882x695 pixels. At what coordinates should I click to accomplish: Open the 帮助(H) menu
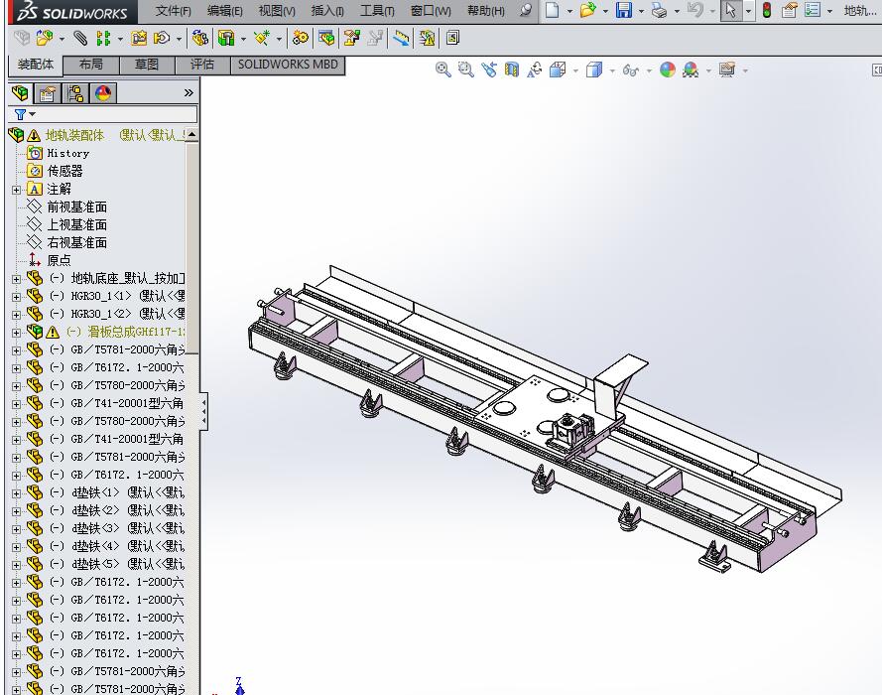pyautogui.click(x=485, y=11)
